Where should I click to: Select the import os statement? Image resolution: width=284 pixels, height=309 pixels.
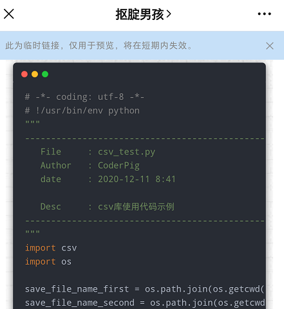pyautogui.click(x=48, y=262)
